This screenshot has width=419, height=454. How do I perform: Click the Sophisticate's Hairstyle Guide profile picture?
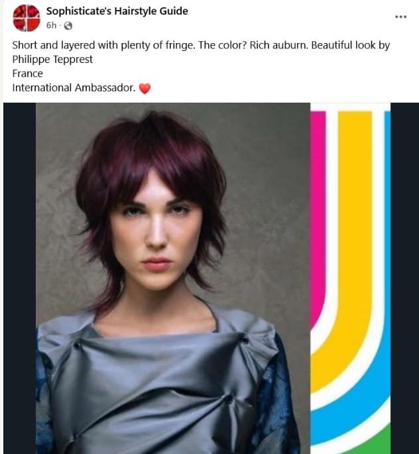pos(27,18)
